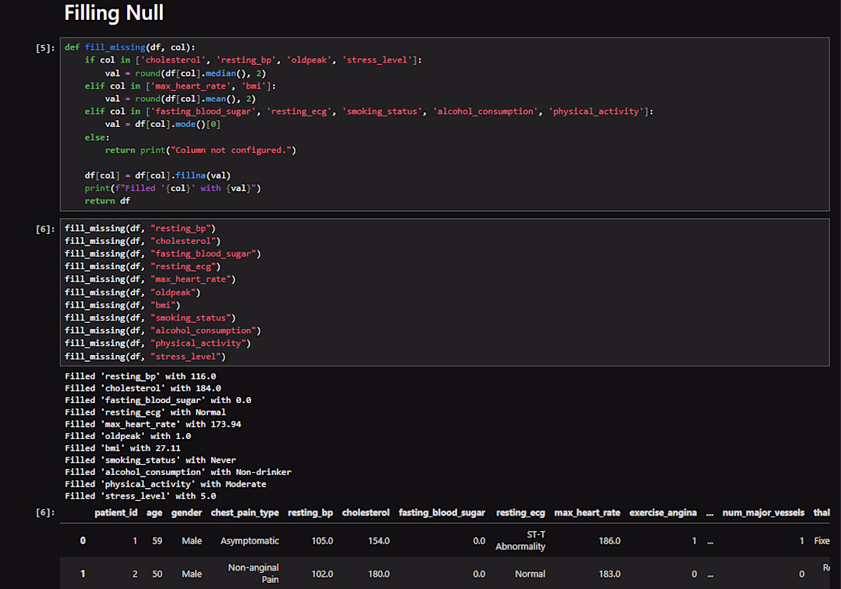Place cursor on fill_missing resting_bp line
The height and width of the screenshot is (589, 841).
140,229
